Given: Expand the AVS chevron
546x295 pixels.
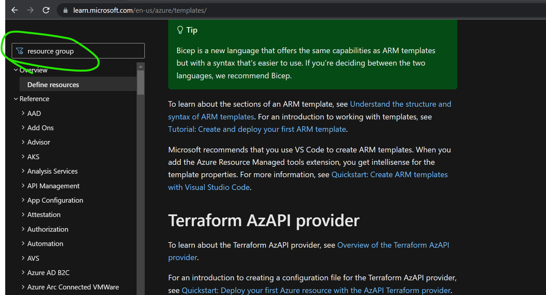Looking at the screenshot, I should (23, 258).
